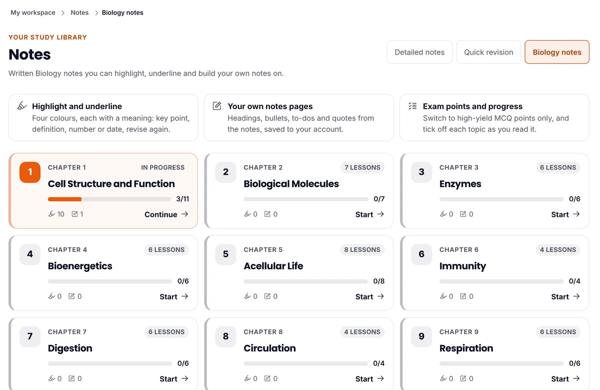Click the notes count icon in Immunity card
This screenshot has height=390, width=600.
coord(463,296)
